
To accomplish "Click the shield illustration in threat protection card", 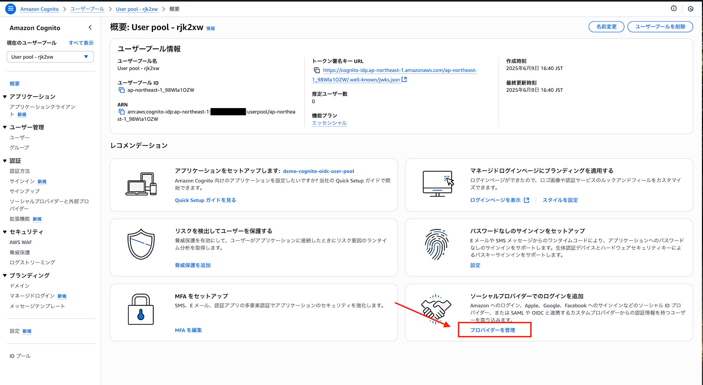I will [x=141, y=244].
